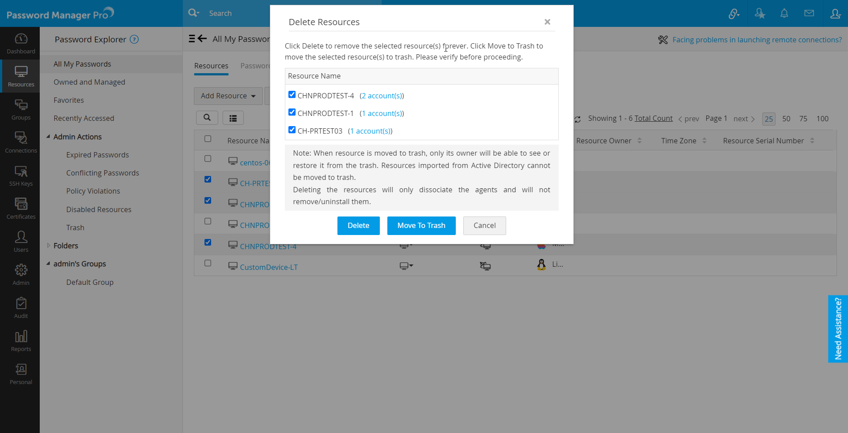Screen dimensions: 848x433
Task: Click the tools icon beside Facing problems link
Action: click(662, 40)
